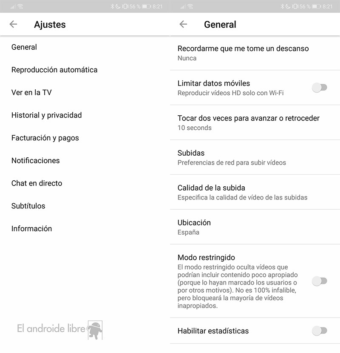Tap Ver en la TV
This screenshot has height=353, width=340.
[31, 92]
